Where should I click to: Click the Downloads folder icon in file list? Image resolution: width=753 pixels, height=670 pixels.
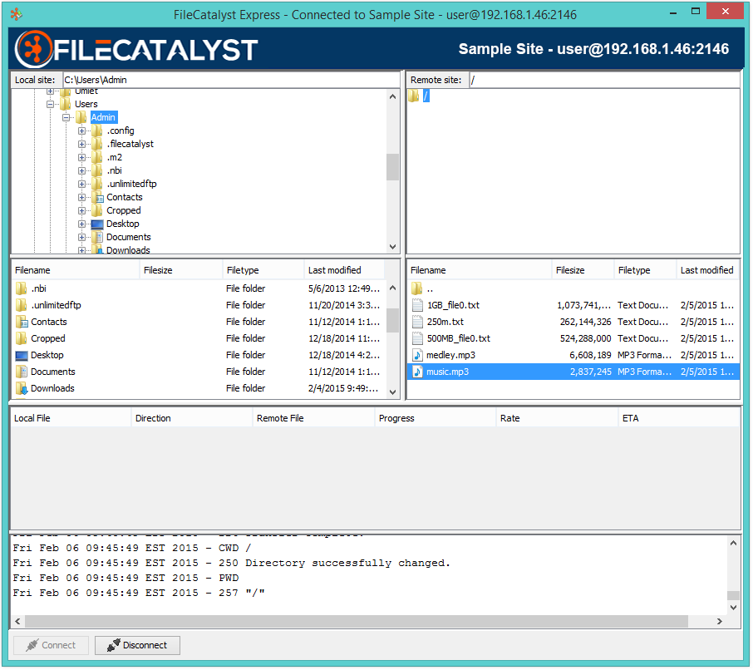click(x=22, y=388)
